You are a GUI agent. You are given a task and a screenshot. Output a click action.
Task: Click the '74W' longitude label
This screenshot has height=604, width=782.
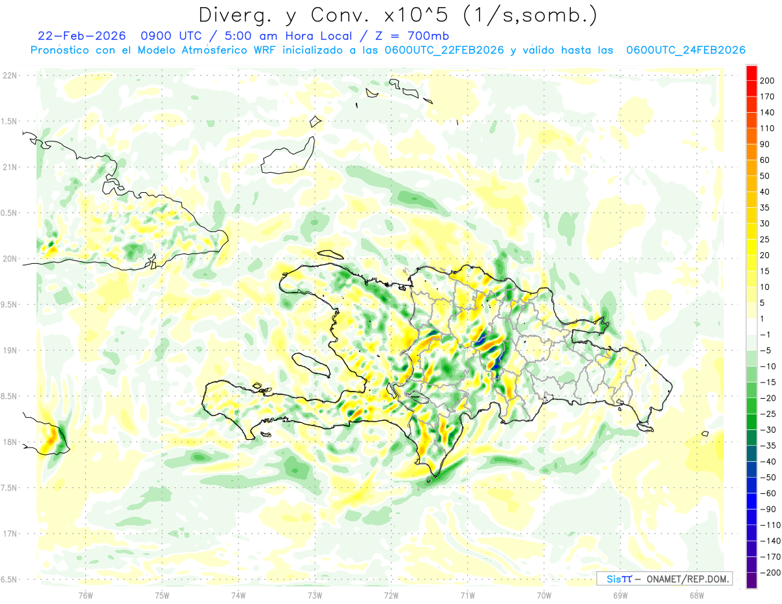pos(238,594)
